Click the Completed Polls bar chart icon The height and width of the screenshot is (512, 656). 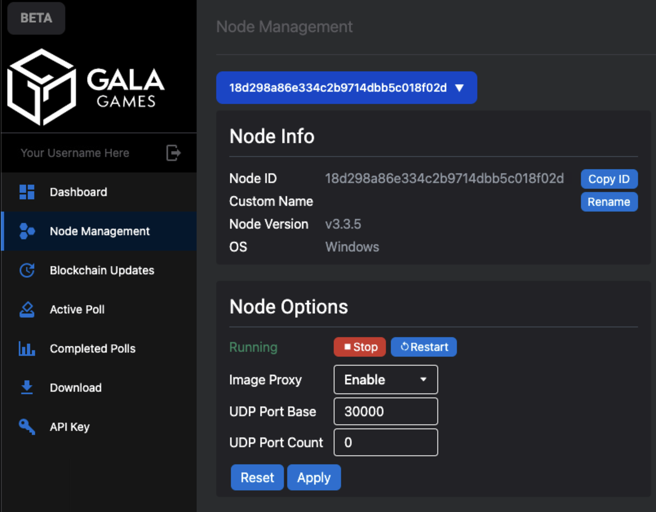(x=27, y=349)
